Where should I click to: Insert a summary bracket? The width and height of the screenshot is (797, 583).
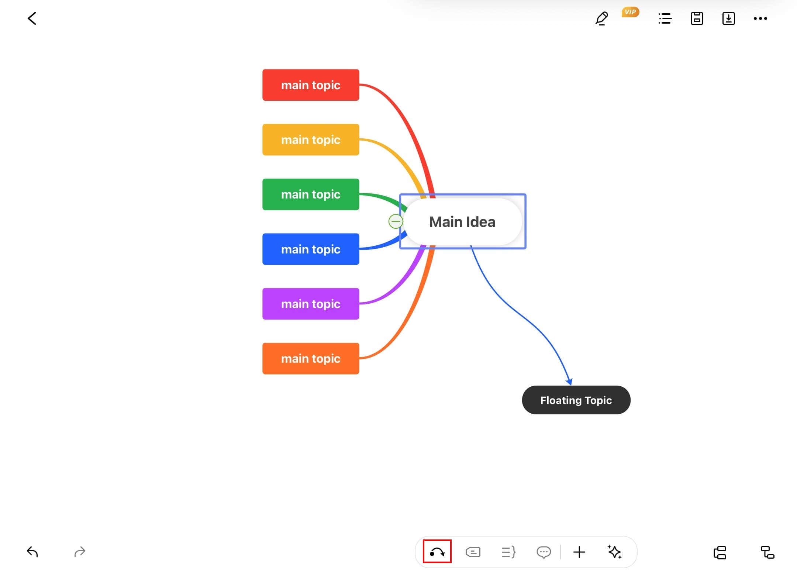(x=508, y=552)
